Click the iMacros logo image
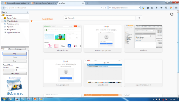Image resolution: width=180 pixels, height=102 pixels. 15,88
